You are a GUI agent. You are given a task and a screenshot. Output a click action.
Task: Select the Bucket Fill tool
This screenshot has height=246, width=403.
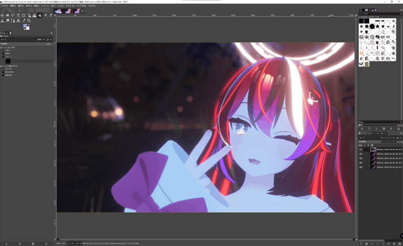[40, 16]
